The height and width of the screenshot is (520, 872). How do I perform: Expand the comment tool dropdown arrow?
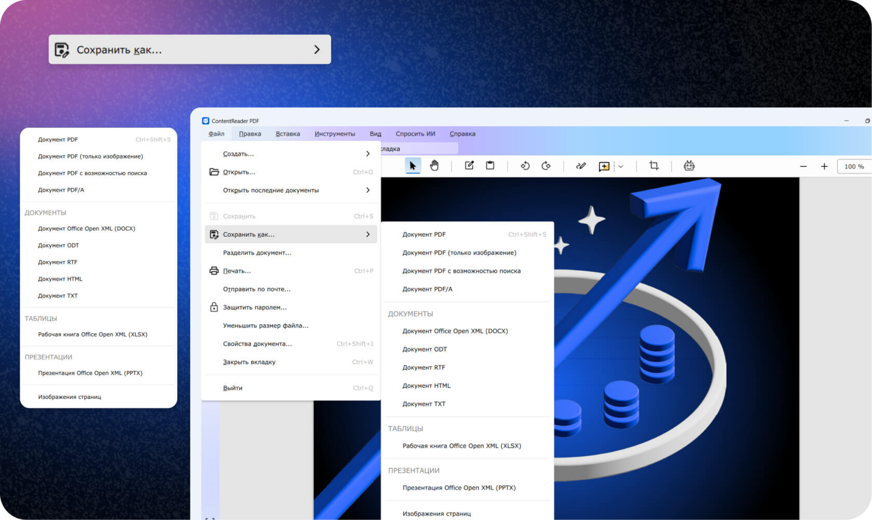pos(621,166)
